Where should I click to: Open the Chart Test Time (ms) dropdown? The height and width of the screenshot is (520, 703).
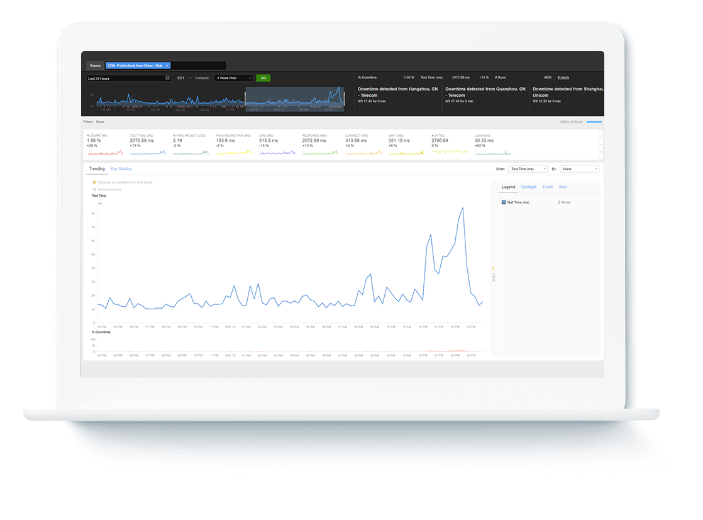point(528,169)
